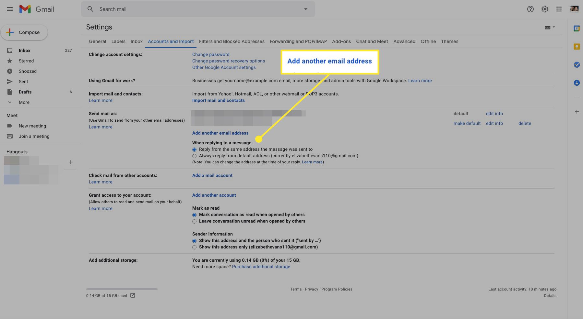583x319 pixels.
Task: Click the Privacy footer link
Action: click(311, 289)
